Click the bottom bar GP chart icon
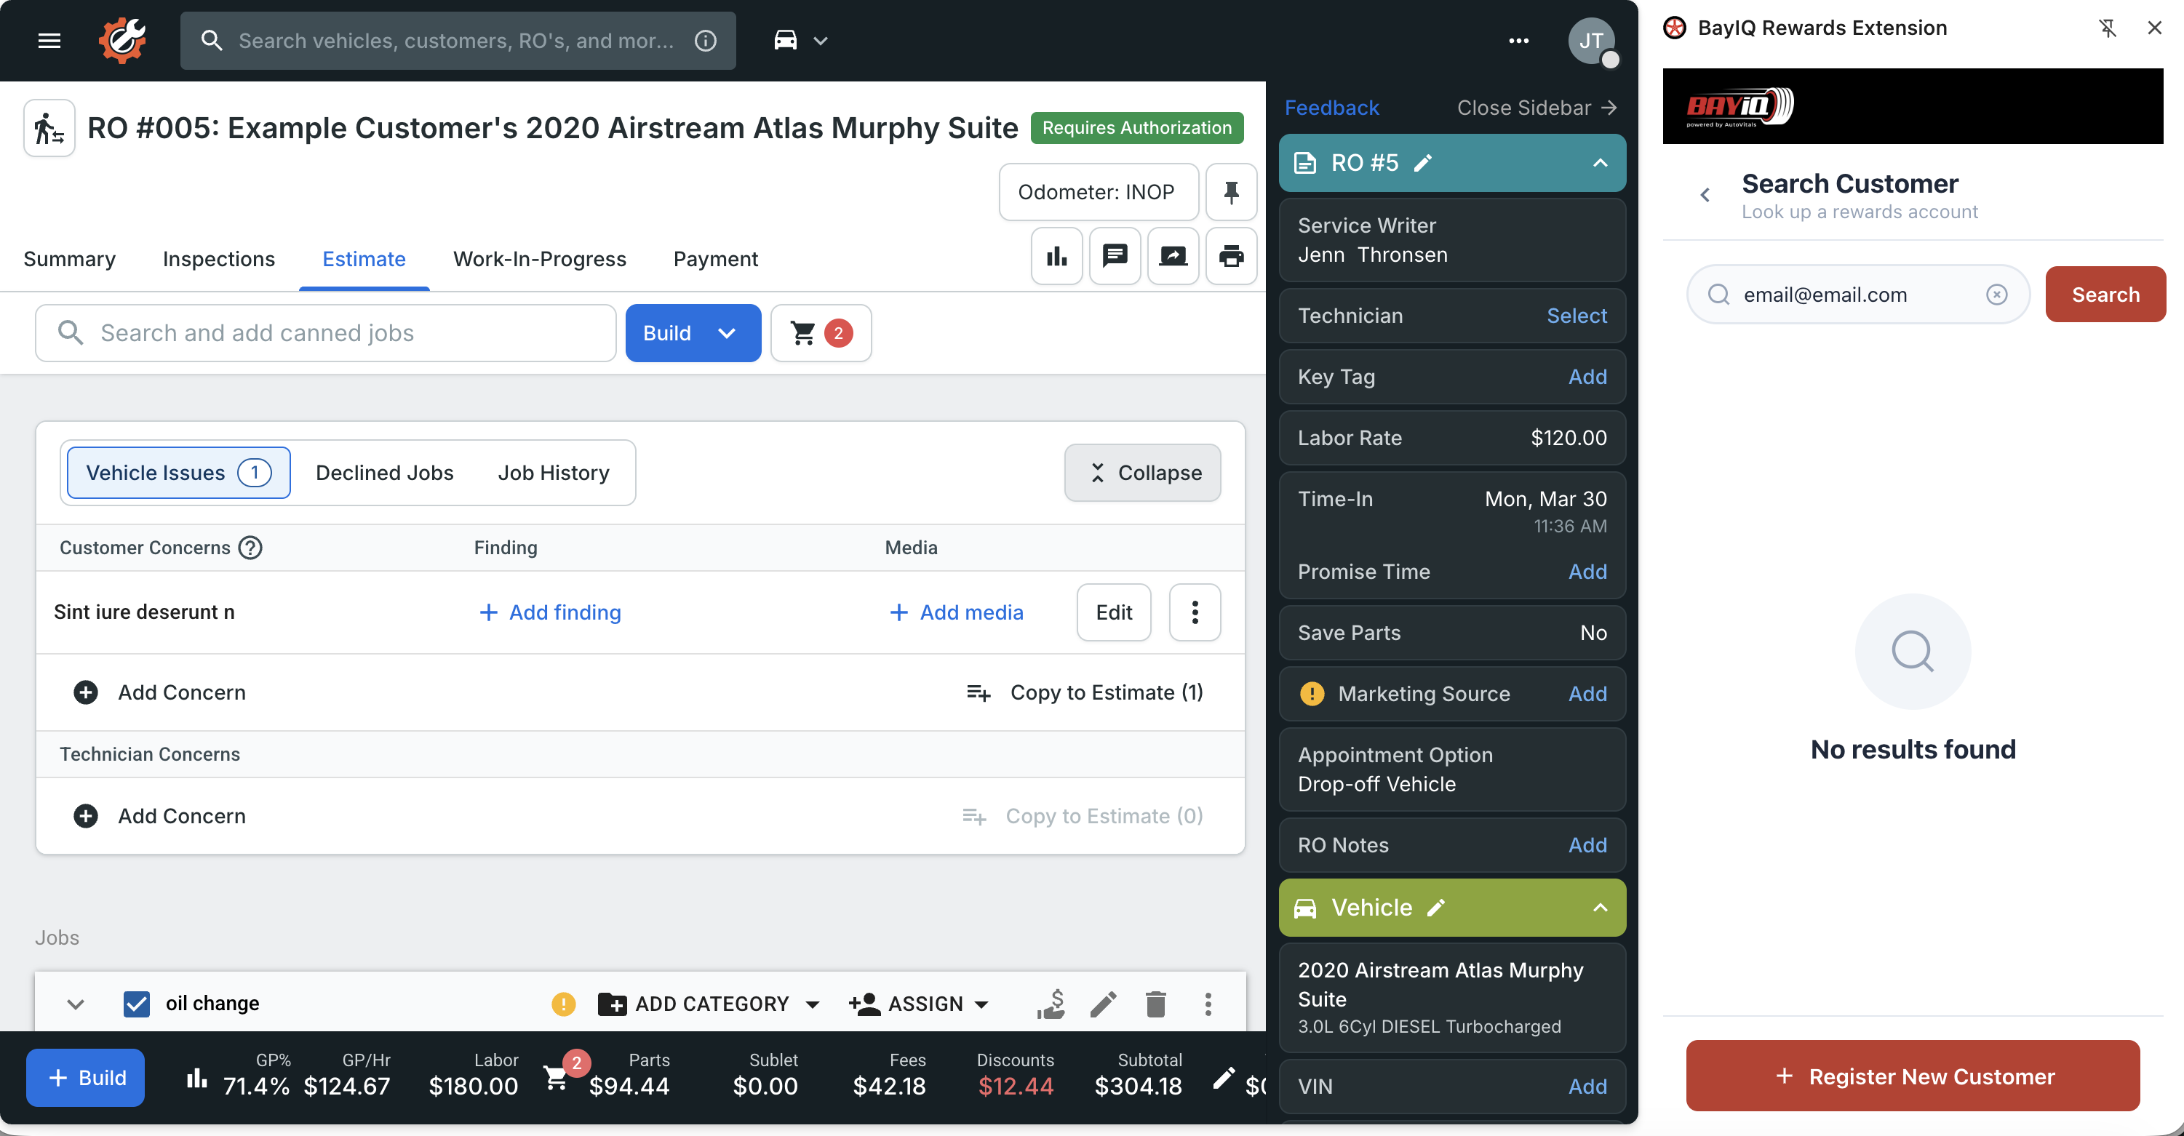The width and height of the screenshot is (2184, 1136). (196, 1078)
